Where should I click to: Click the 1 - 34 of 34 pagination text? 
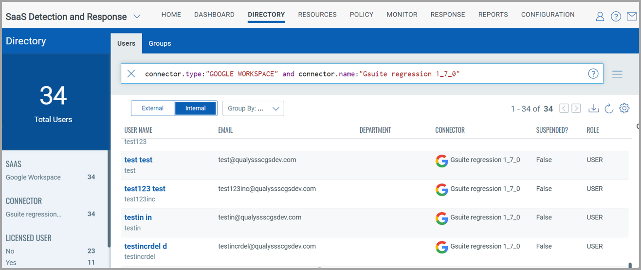[x=532, y=108]
